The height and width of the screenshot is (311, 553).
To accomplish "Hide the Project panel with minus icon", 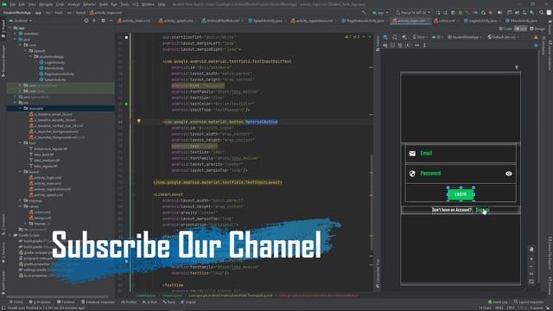I will [x=111, y=21].
